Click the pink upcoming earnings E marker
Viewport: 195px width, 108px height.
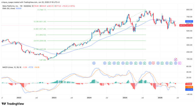point(180,63)
